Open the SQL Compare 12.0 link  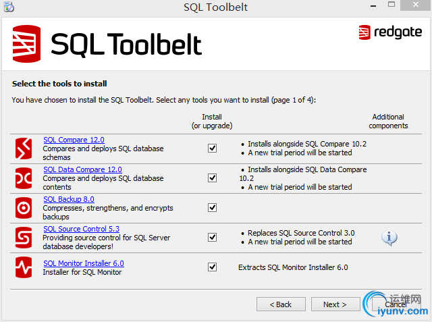tap(74, 140)
